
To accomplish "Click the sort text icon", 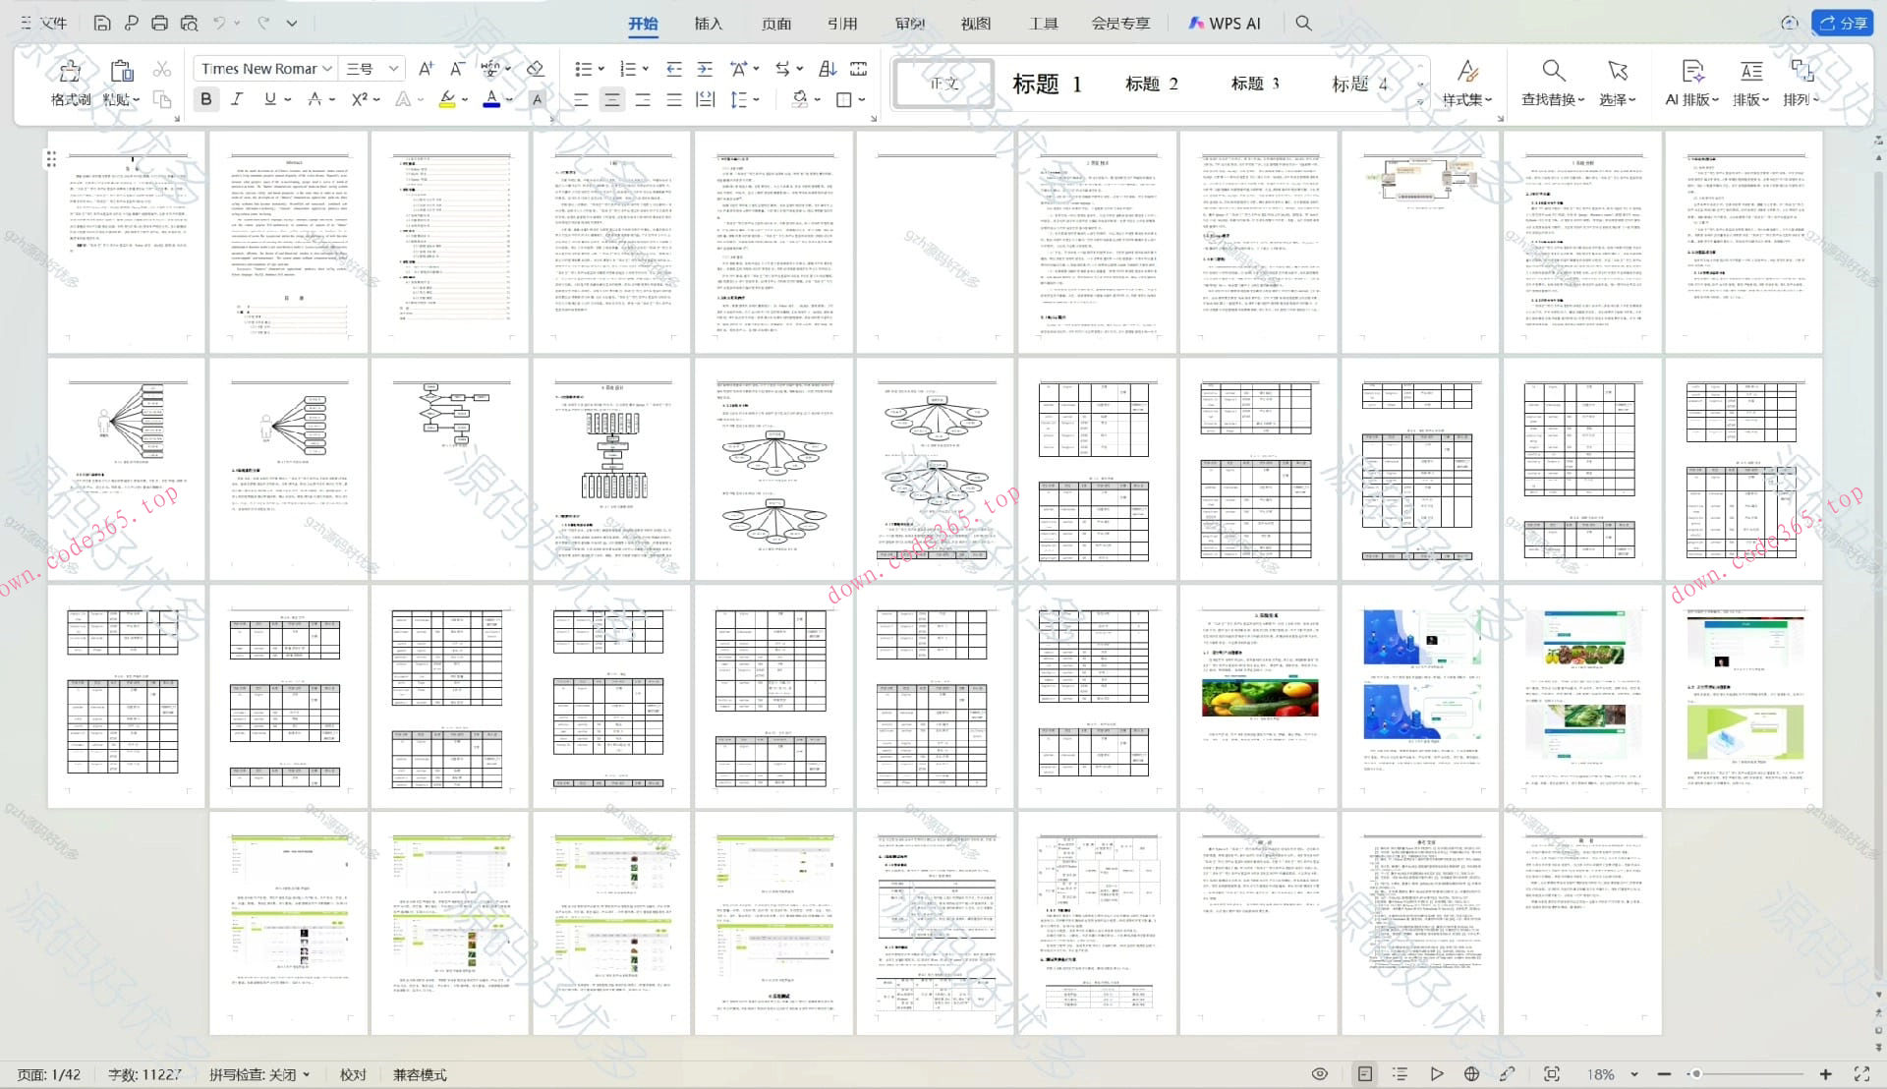I will pos(828,69).
